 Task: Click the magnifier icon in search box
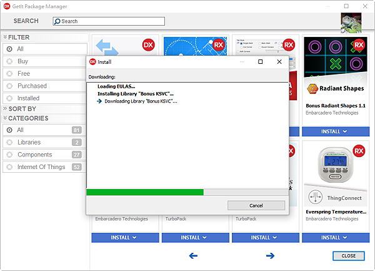[57, 21]
